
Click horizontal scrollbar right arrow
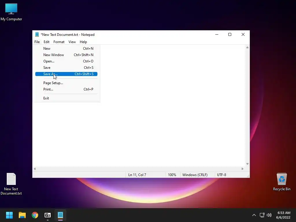point(243,169)
